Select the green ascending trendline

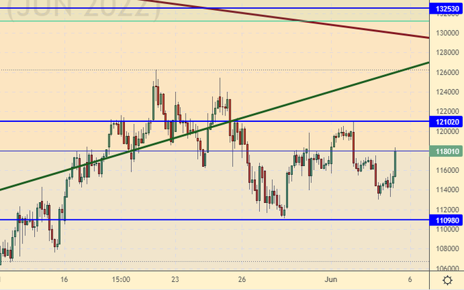point(307,95)
